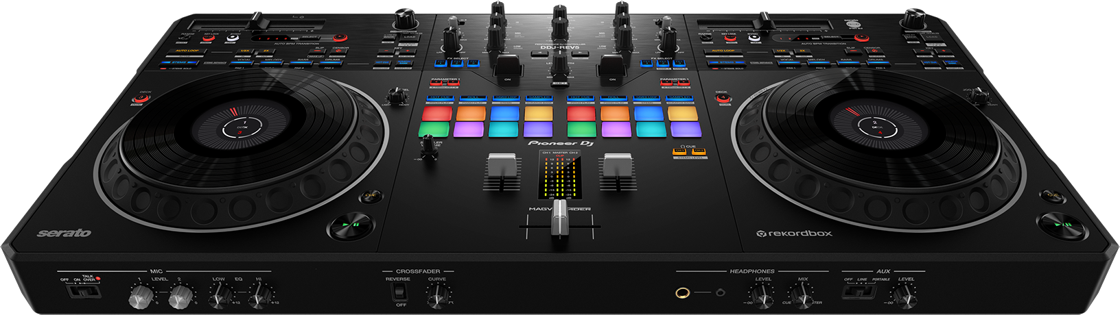Turn the MIC 1 level knob
This screenshot has width=1120, height=315.
[140, 297]
